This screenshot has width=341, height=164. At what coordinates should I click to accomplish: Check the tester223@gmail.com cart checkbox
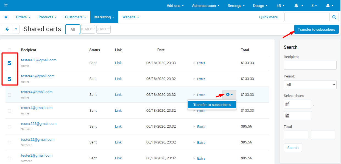[10, 126]
